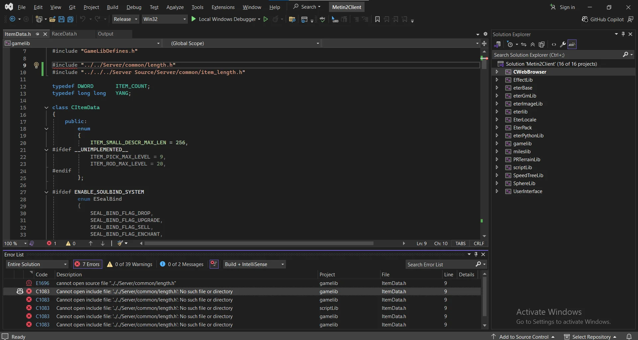The image size is (638, 340).
Task: Click Switch Views icon in Solution Explorer
Action: click(x=497, y=44)
